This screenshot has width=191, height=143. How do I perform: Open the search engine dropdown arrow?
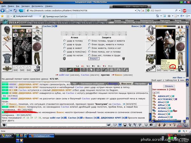[x=180, y=10]
